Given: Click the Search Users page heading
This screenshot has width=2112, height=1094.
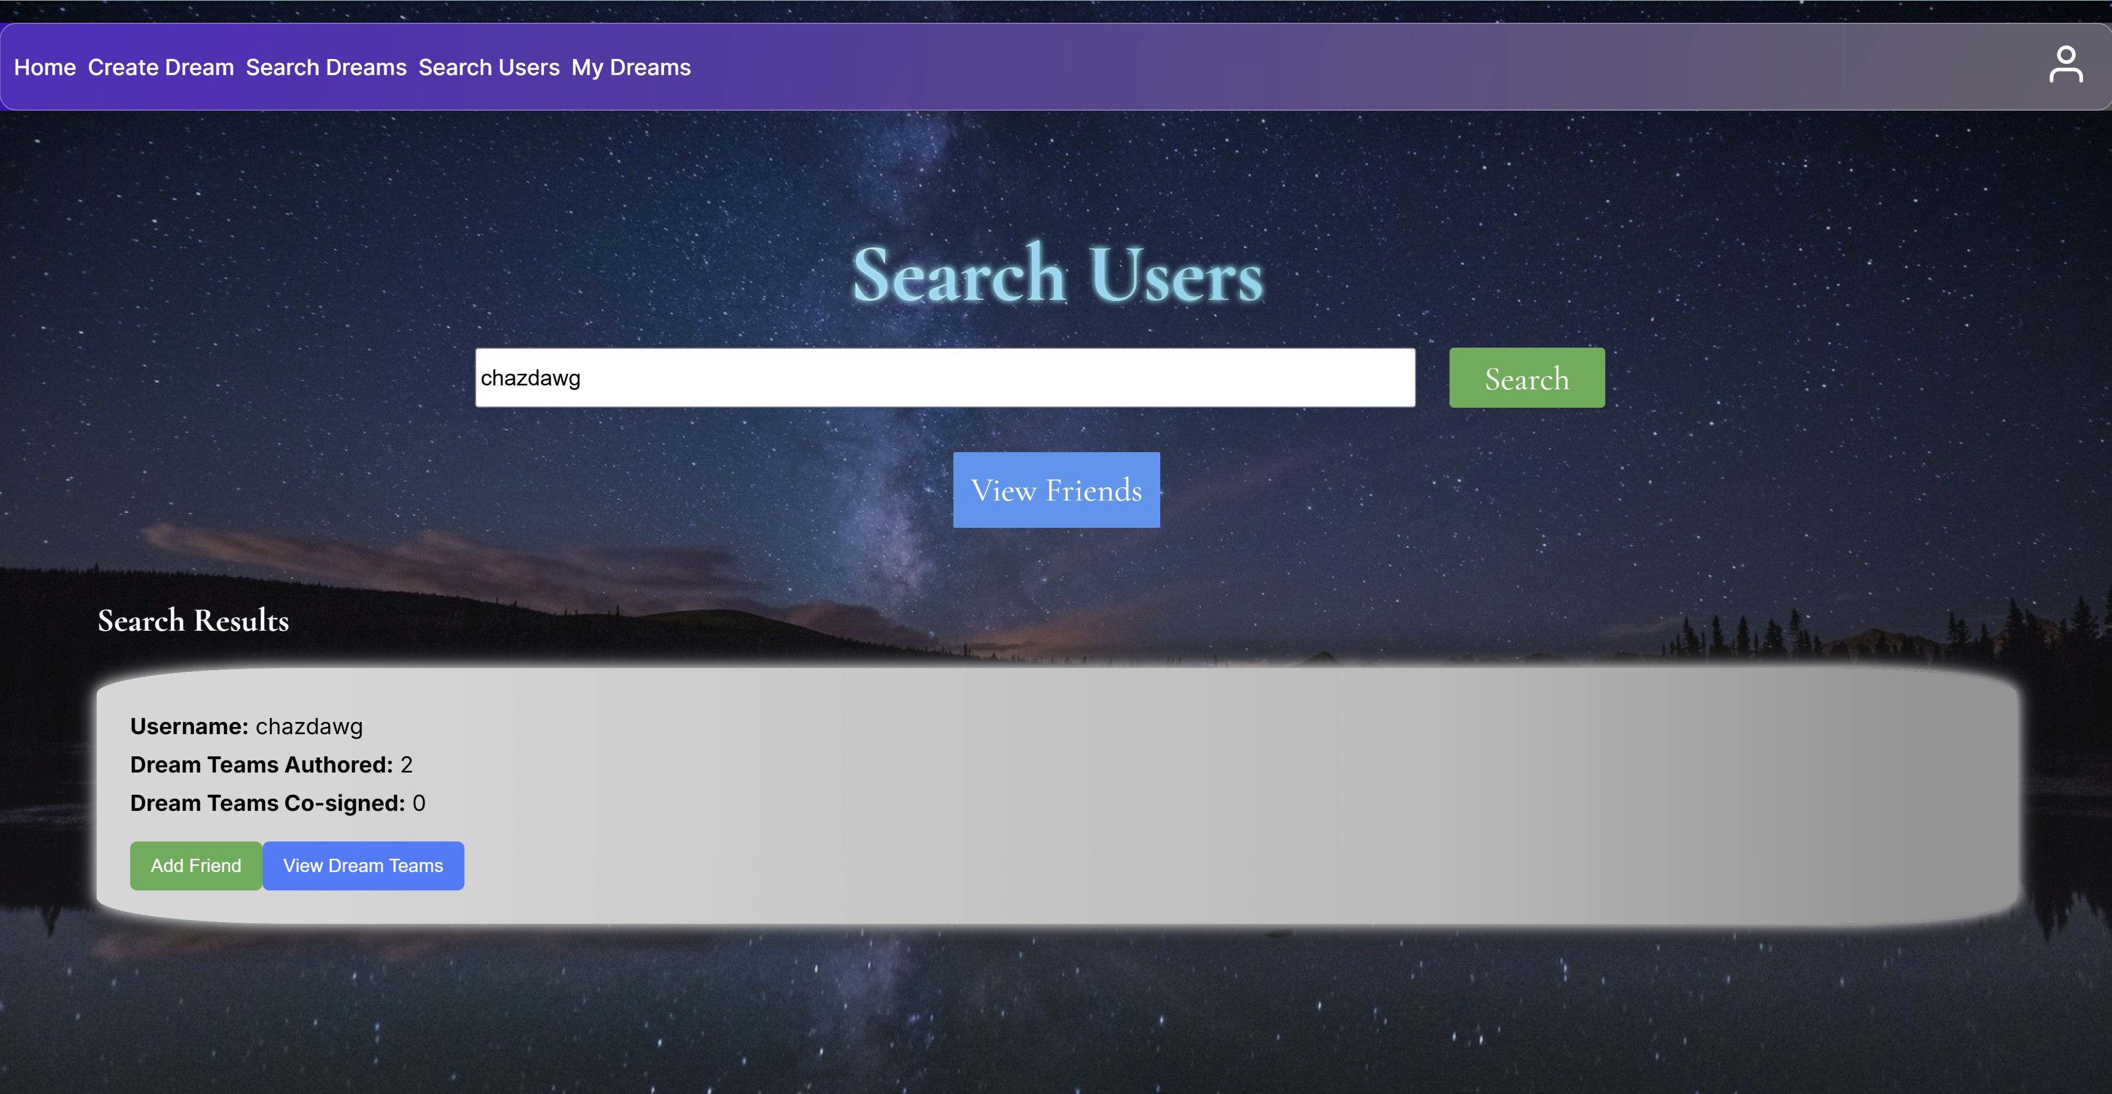Looking at the screenshot, I should 1057,275.
